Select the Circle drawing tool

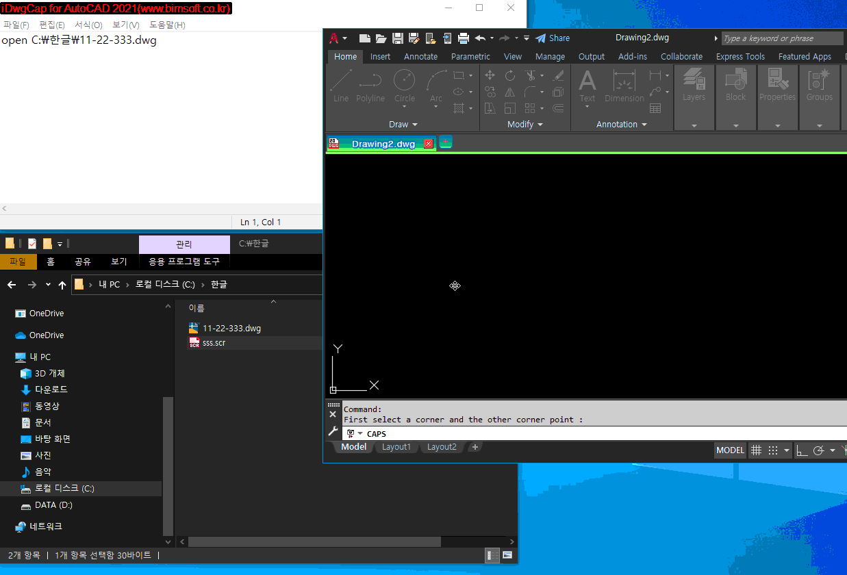404,86
